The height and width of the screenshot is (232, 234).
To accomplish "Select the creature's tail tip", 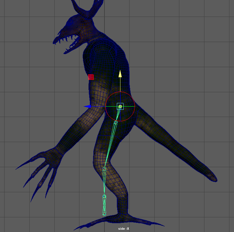I will [212, 178].
